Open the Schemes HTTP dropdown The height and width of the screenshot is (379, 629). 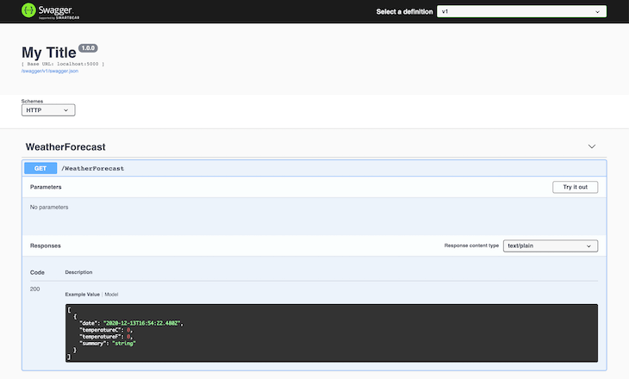click(x=48, y=110)
